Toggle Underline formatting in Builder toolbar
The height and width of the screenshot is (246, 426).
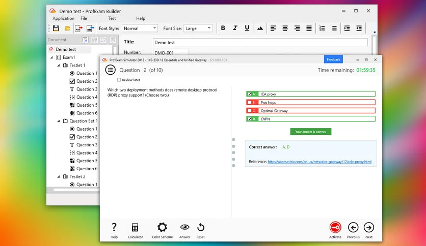pos(247,28)
